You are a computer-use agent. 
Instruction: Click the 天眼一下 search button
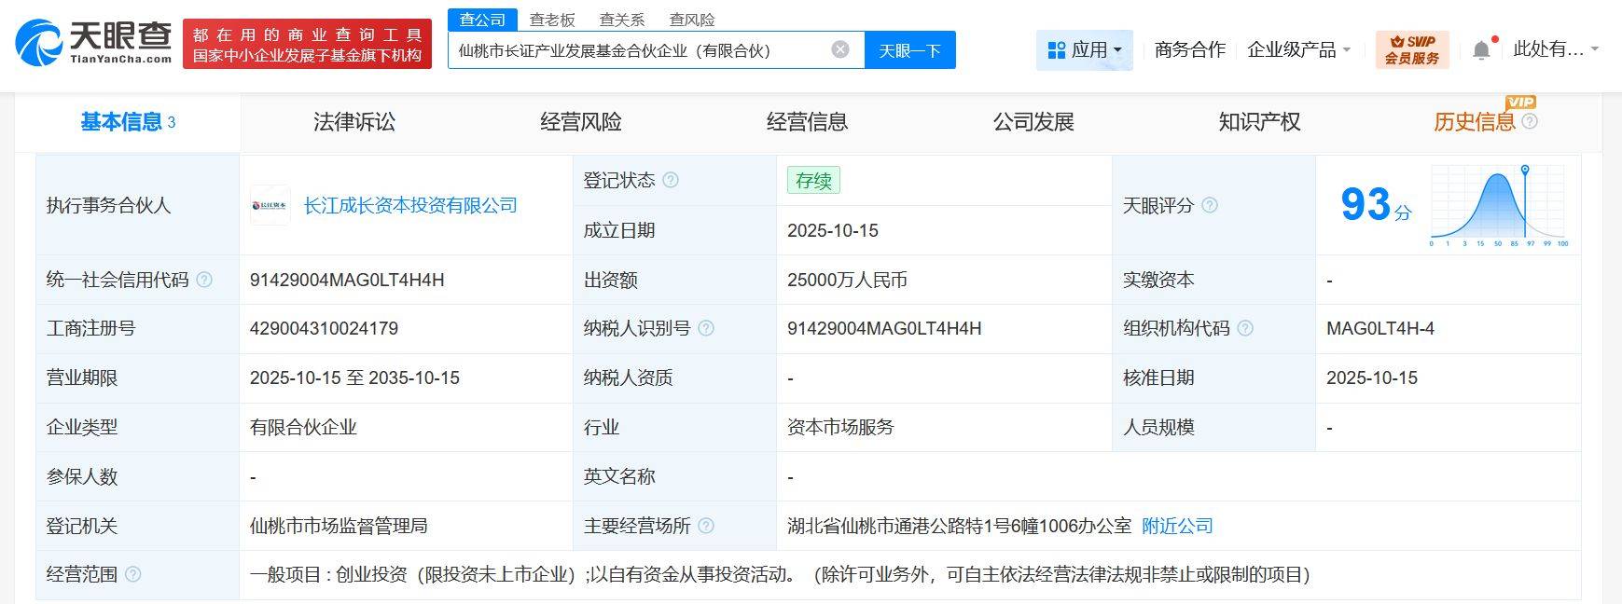click(x=909, y=50)
